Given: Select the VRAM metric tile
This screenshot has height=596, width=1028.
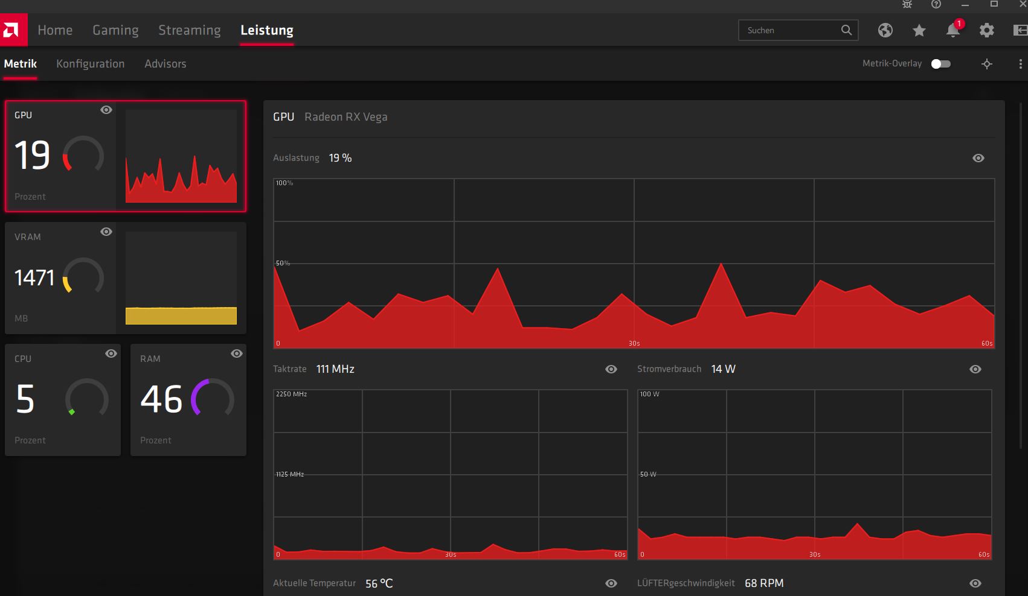Looking at the screenshot, I should [126, 278].
